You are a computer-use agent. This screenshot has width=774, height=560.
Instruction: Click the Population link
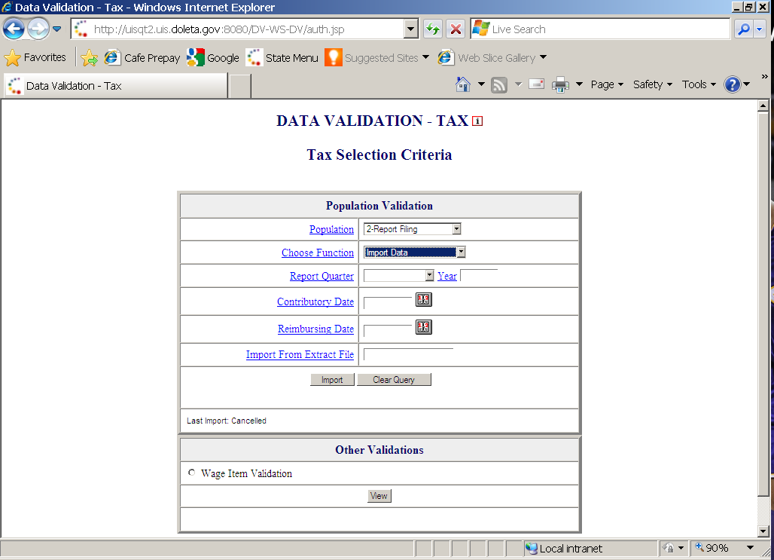point(331,229)
